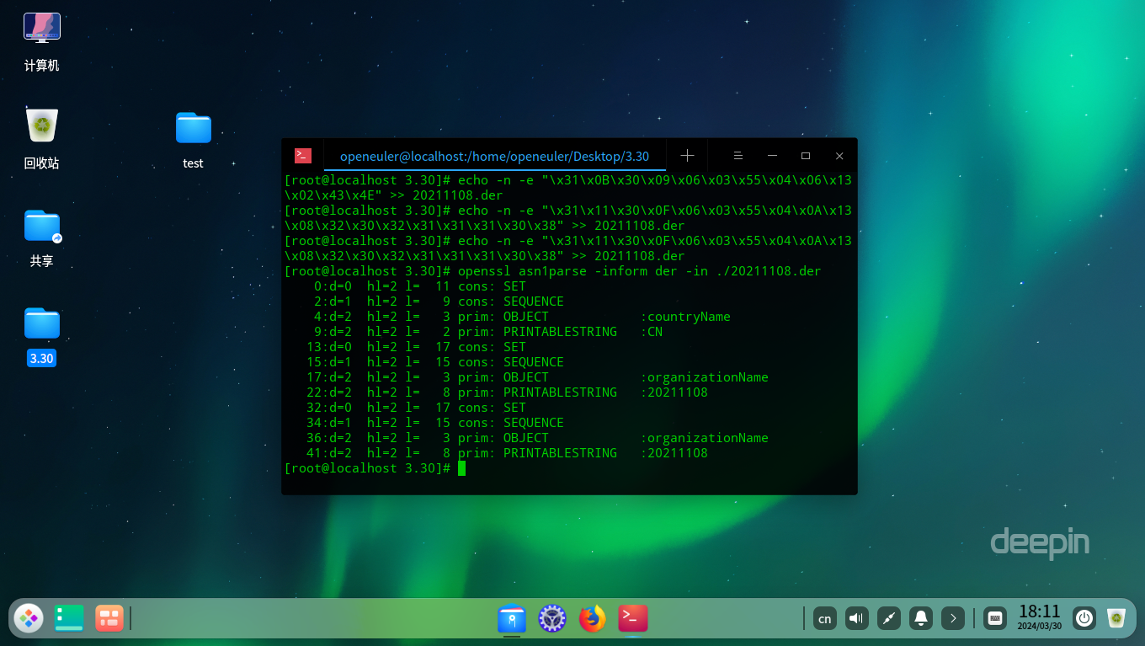Open the terminal hamburger menu
Viewport: 1145px width, 646px height.
tap(738, 156)
